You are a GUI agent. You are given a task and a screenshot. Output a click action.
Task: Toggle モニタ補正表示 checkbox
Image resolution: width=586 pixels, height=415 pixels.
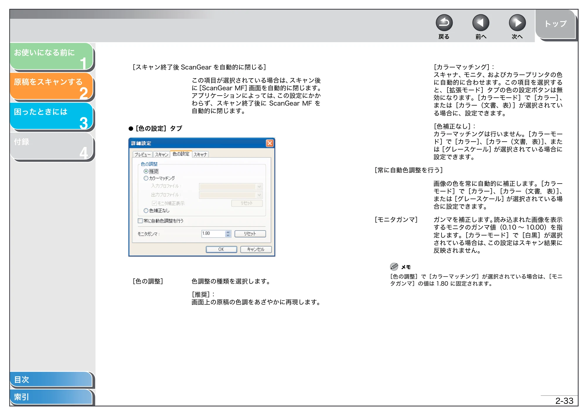tap(154, 203)
